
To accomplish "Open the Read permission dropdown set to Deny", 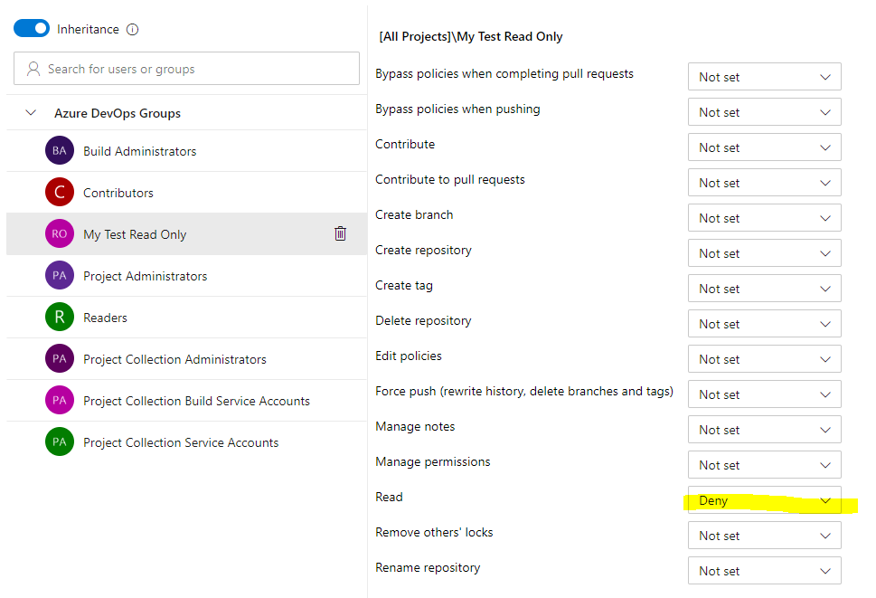I will [764, 500].
